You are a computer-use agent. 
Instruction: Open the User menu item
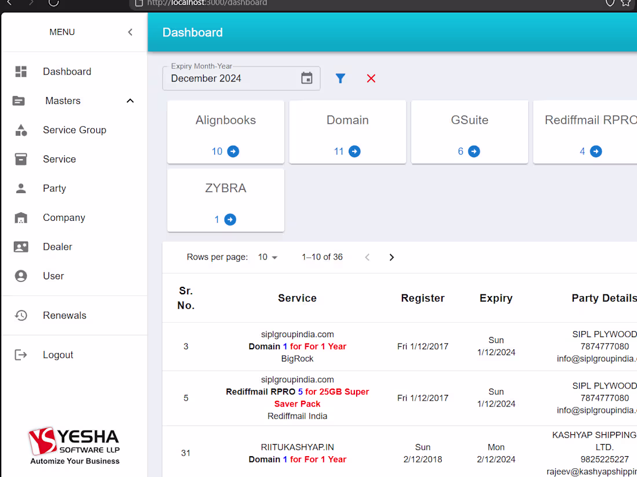click(53, 276)
